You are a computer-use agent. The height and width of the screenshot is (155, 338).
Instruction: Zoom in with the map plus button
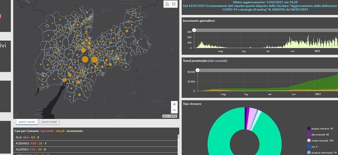pyautogui.click(x=175, y=104)
